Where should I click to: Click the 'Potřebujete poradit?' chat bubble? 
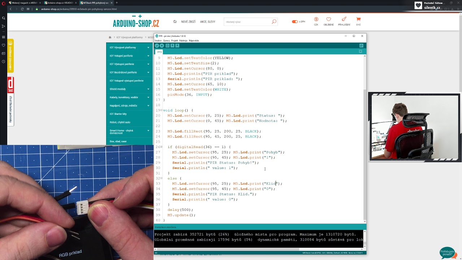[448, 253]
